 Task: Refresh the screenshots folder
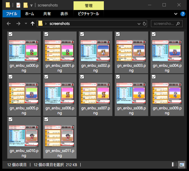pos(144,24)
